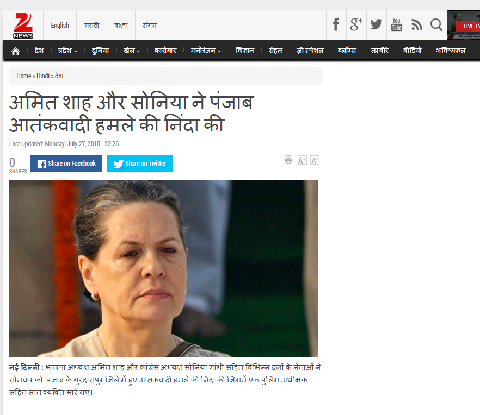Click the Zee News logo
The height and width of the screenshot is (415, 480).
point(23,26)
